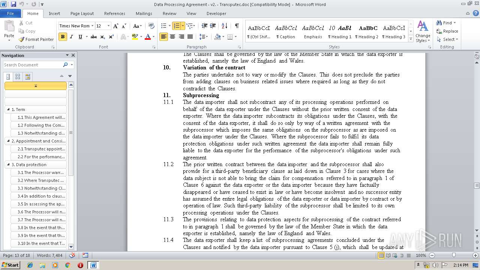Click the Start button
This screenshot has width=480, height=270.
click(10, 265)
